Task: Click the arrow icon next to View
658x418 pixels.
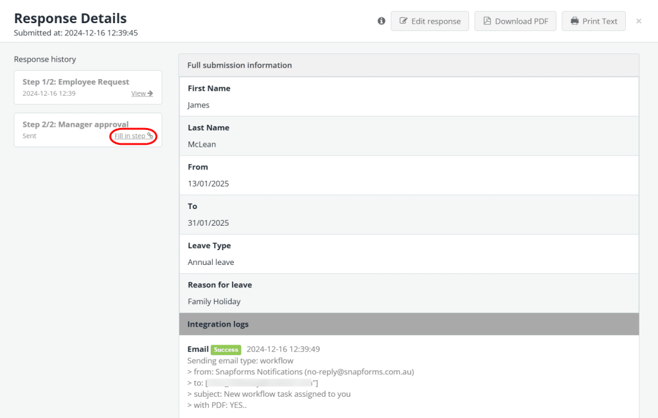Action: tap(151, 93)
